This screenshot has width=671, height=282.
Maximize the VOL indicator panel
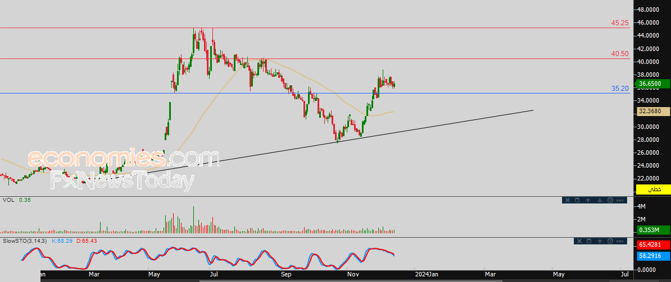click(577, 200)
